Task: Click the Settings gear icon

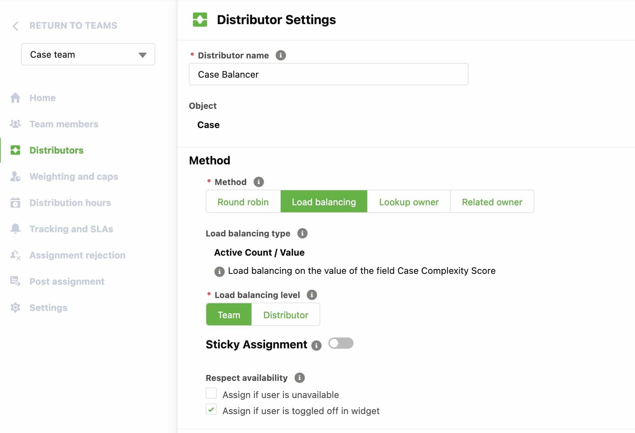Action: (16, 308)
